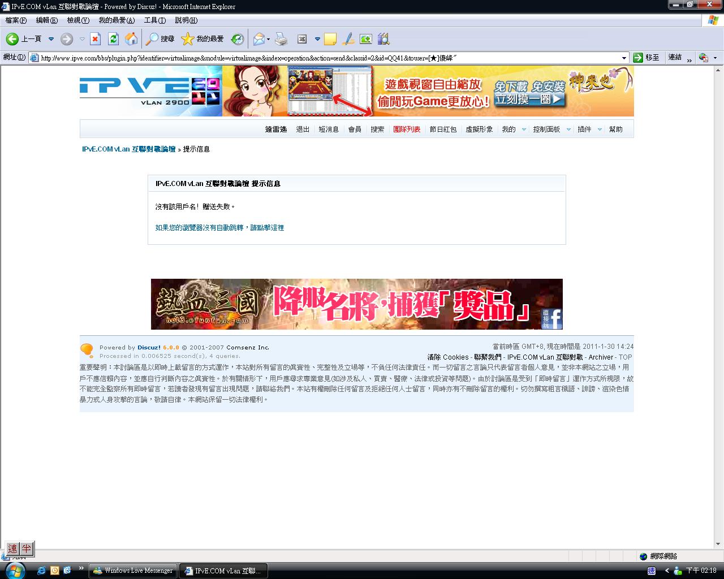
Task: Click the 半 half-width IME toggle
Action: (x=27, y=548)
